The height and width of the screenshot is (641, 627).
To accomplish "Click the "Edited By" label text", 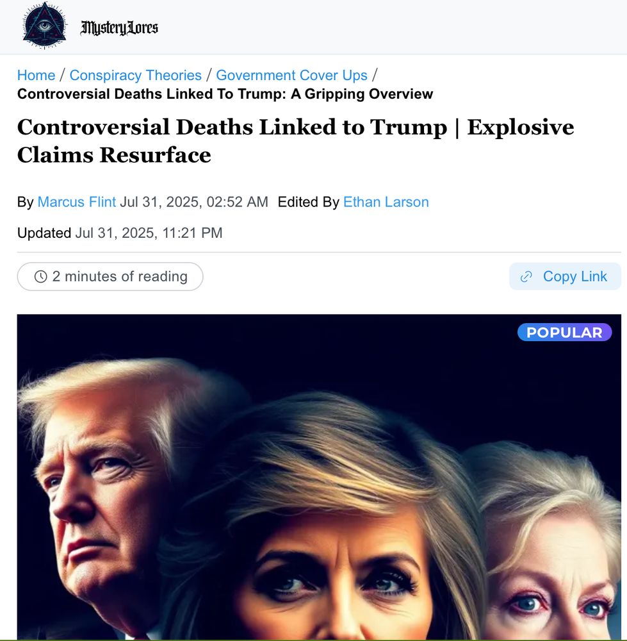I will (x=309, y=202).
